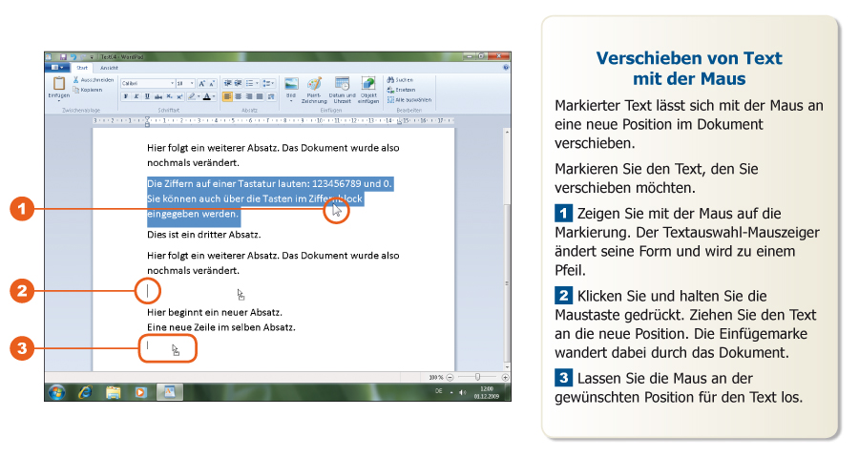Insert a Paint-Zeichnung drawing
The image size is (859, 458).
[x=314, y=86]
